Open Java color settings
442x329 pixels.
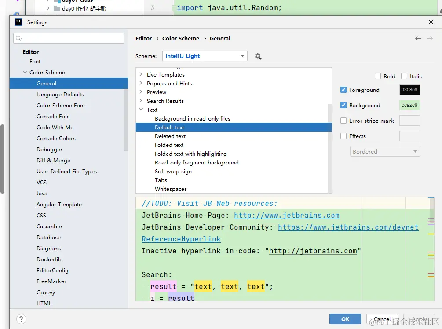click(42, 194)
